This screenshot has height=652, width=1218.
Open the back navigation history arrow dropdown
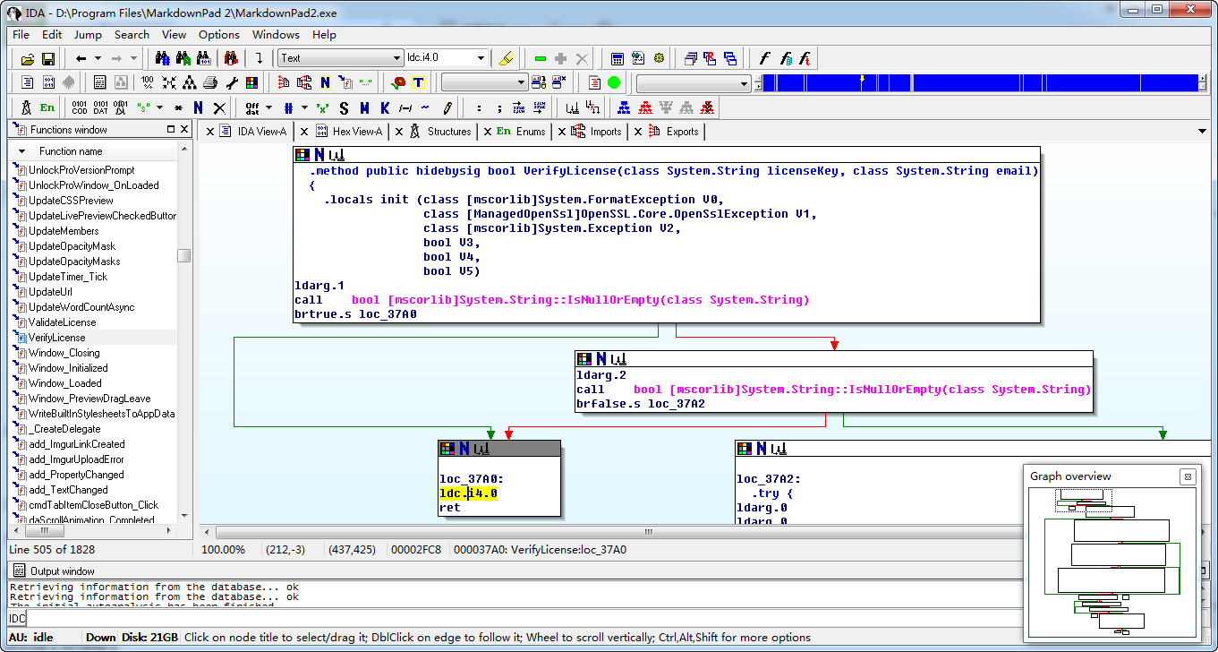point(97,59)
